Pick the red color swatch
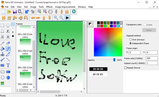 point(102,26)
